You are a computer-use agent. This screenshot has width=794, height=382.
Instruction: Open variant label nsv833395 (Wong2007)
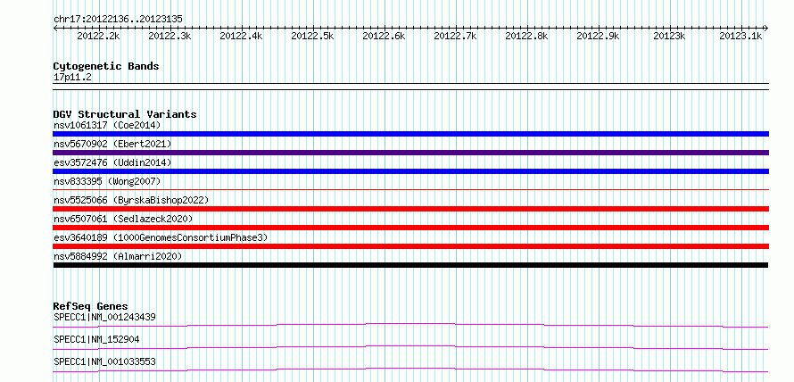[x=107, y=181]
